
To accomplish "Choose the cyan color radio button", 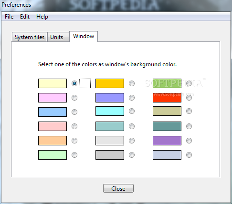I will pos(132,111).
